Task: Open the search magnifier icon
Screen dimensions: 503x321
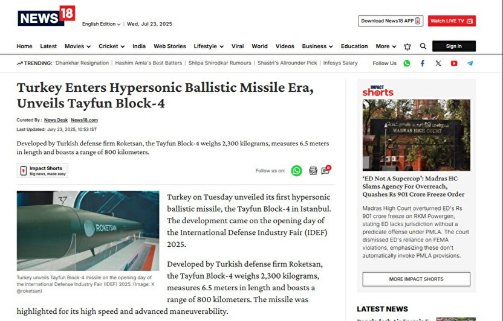Action: 423,46
